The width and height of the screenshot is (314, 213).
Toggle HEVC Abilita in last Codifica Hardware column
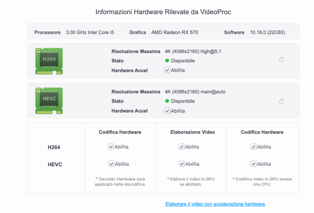point(253,164)
